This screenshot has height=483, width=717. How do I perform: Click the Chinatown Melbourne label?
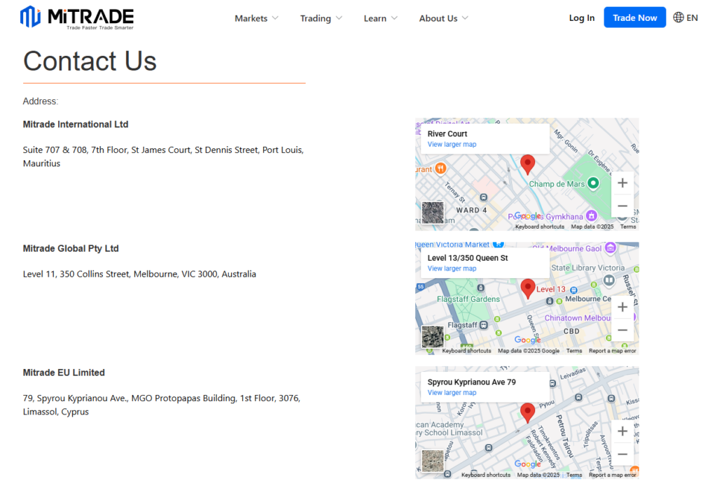coord(577,318)
